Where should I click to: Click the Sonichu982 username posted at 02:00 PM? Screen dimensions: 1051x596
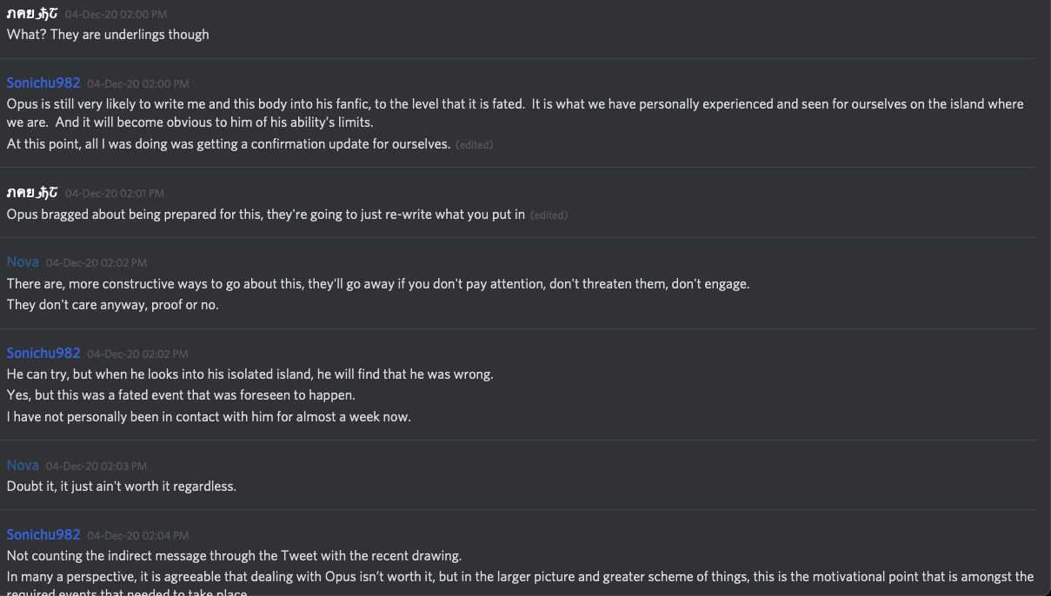(43, 83)
